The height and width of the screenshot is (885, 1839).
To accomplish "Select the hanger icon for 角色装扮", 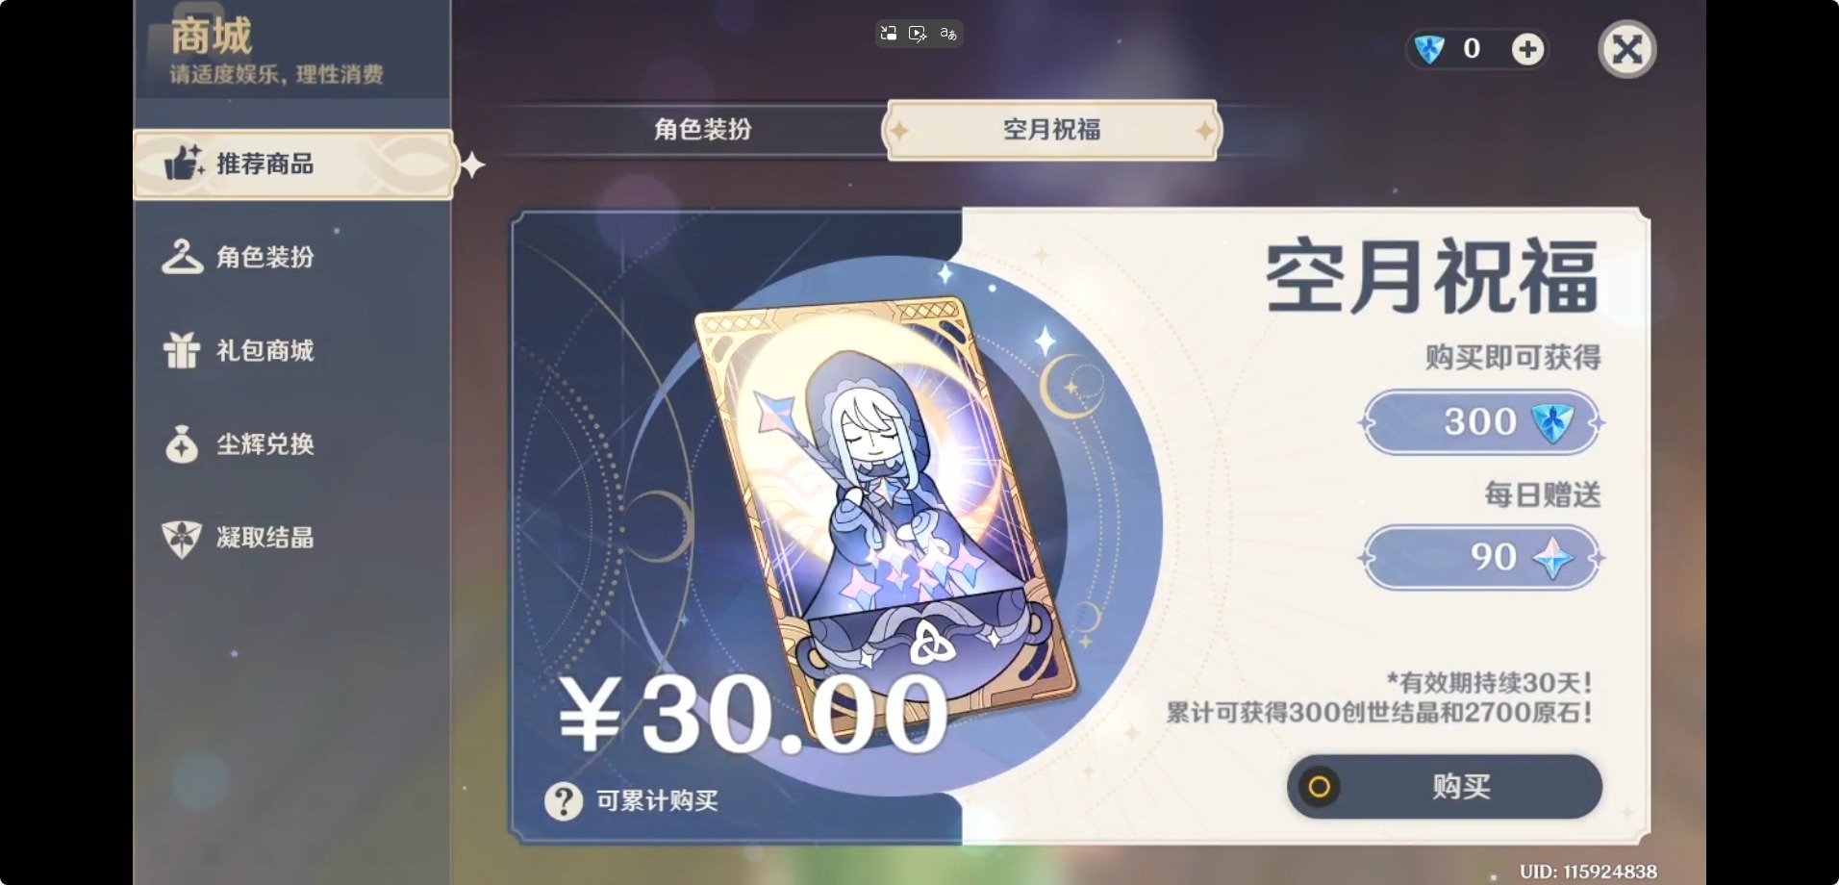I will pyautogui.click(x=182, y=257).
